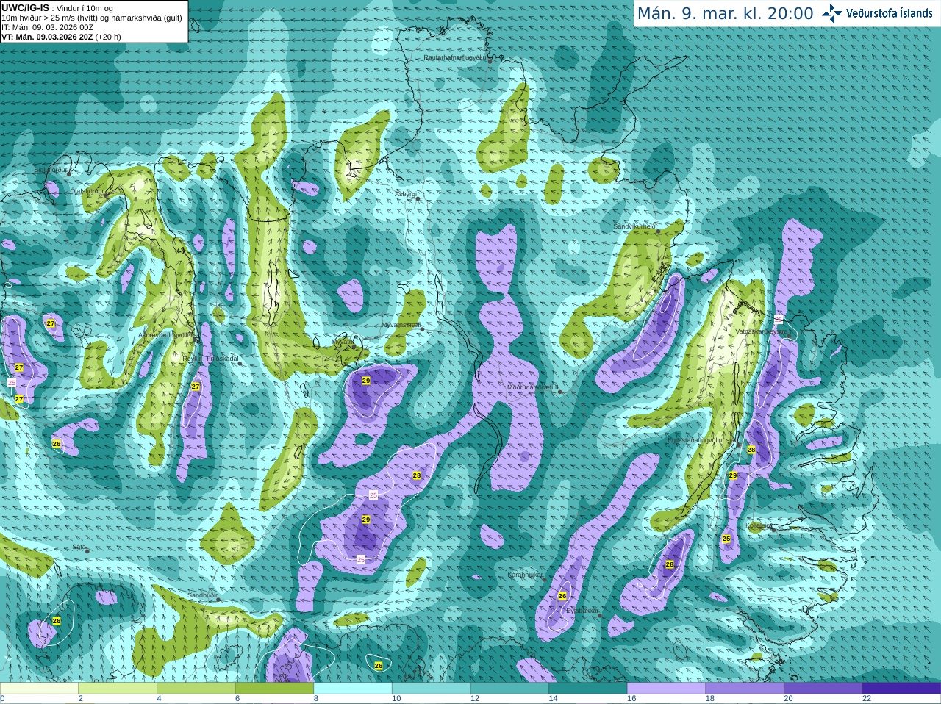Click the Ólafsfjörður station label
This screenshot has width=941, height=704.
87,191
